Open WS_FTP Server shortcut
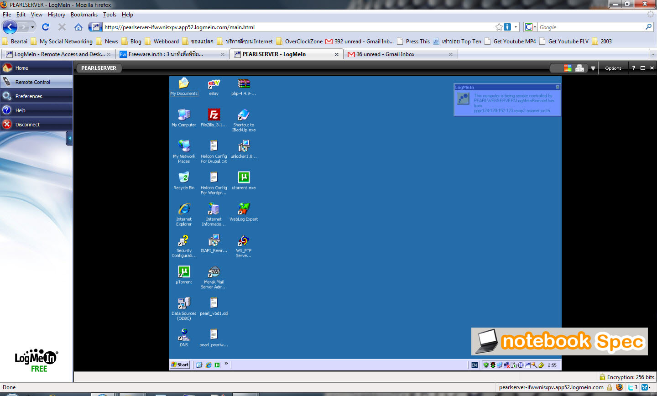Viewport: 657px width, 396px height. 244,241
